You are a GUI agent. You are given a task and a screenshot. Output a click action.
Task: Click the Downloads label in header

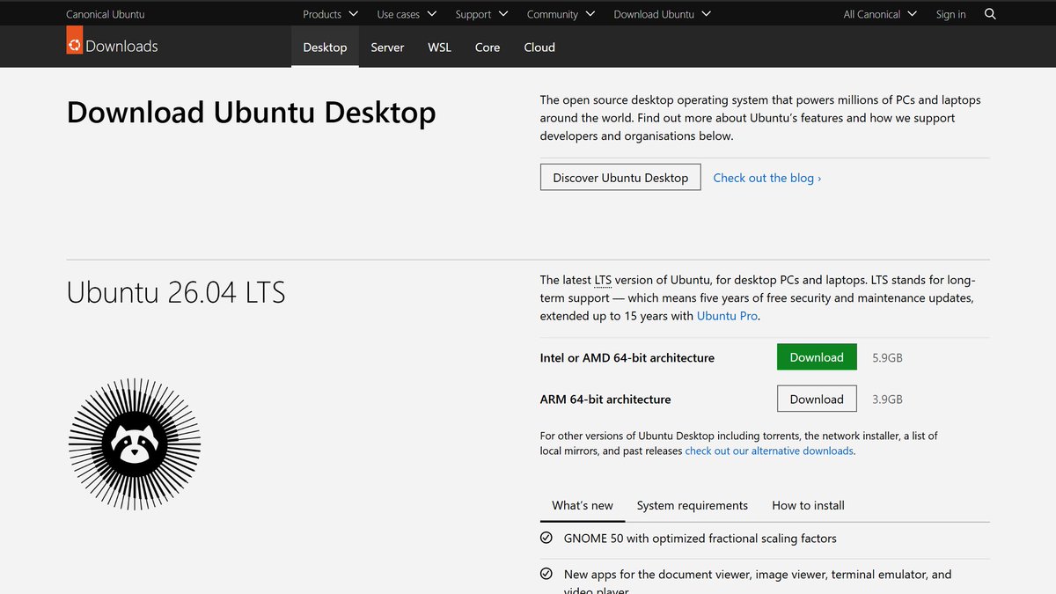tap(121, 47)
